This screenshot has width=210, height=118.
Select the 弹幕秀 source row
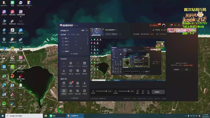point(74,51)
